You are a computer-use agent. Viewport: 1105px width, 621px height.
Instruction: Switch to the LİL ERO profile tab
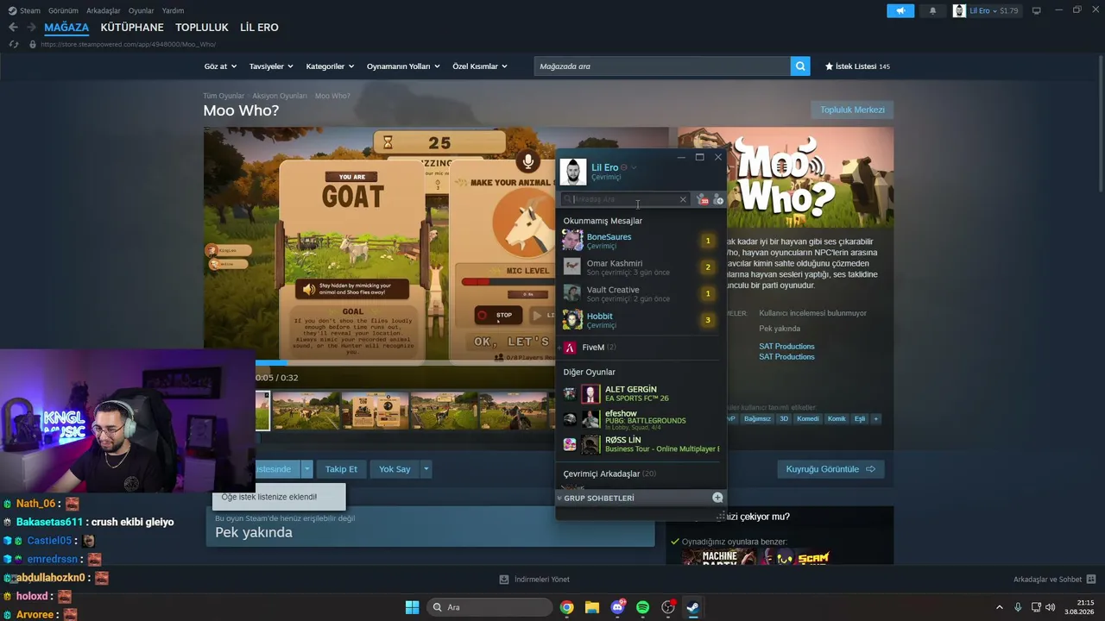[259, 28]
